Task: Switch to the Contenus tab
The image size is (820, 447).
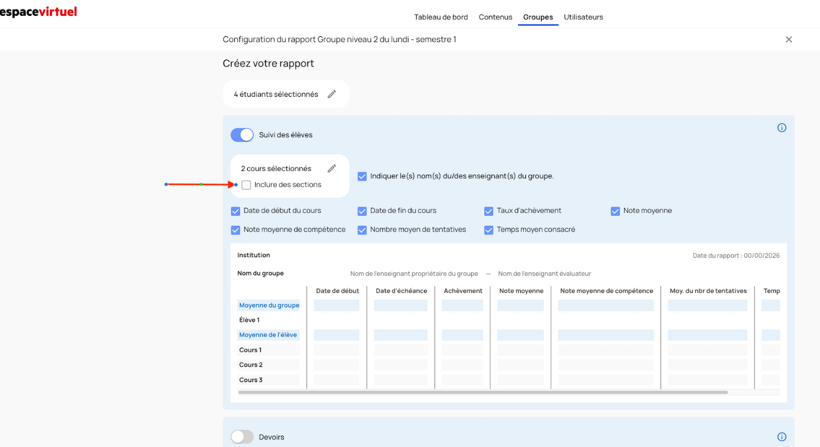Action: point(495,17)
